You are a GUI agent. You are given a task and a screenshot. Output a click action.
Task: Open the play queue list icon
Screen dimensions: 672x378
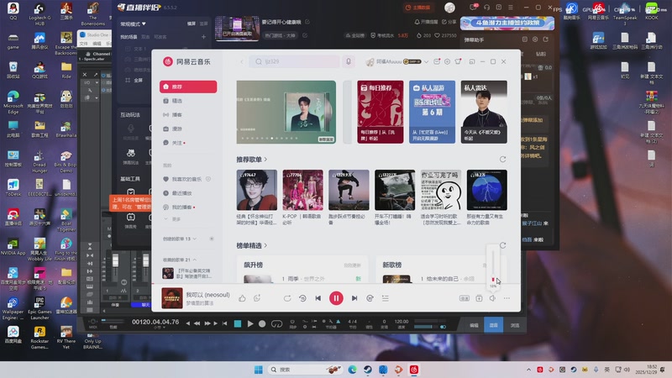click(386, 298)
